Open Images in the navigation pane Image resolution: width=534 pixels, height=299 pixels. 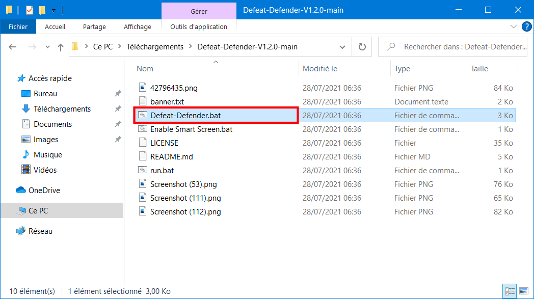point(46,140)
